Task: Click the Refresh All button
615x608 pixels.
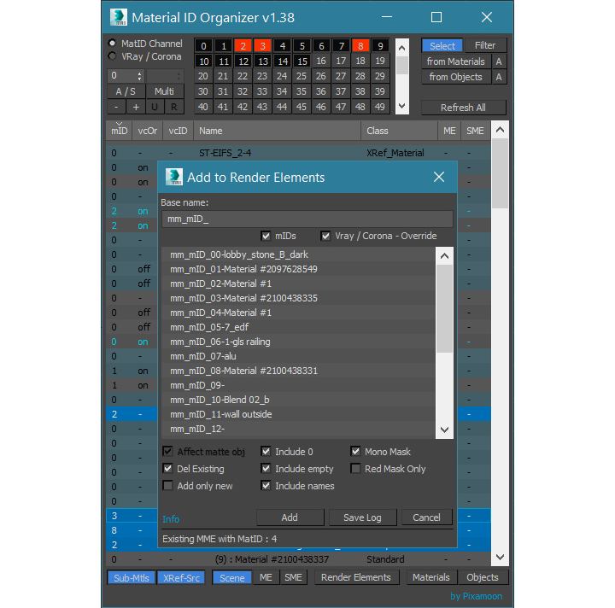Action: [463, 108]
